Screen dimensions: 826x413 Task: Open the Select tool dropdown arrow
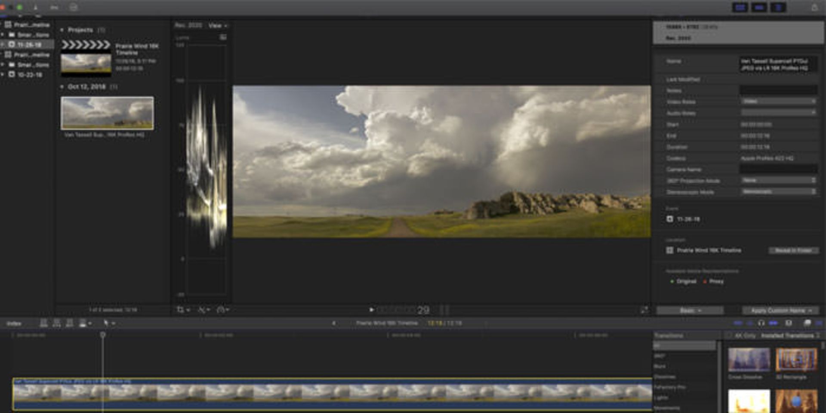point(114,324)
